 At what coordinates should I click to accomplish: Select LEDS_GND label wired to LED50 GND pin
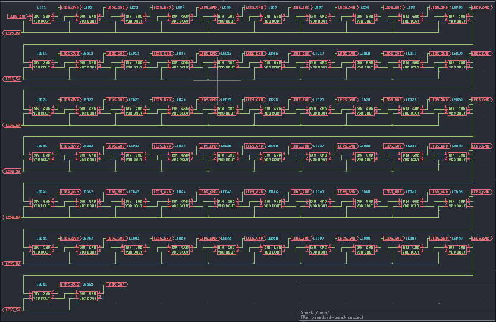pyautogui.click(x=482, y=192)
